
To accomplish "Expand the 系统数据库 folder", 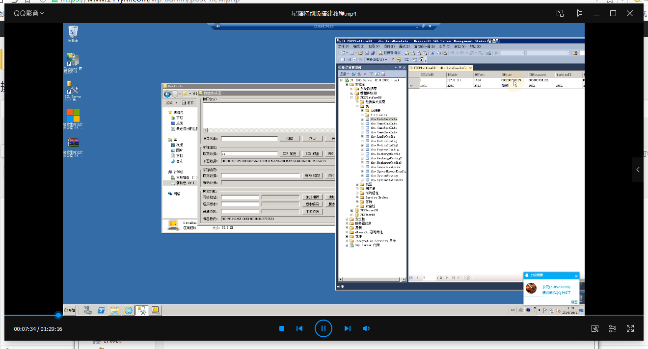I will tap(351, 89).
